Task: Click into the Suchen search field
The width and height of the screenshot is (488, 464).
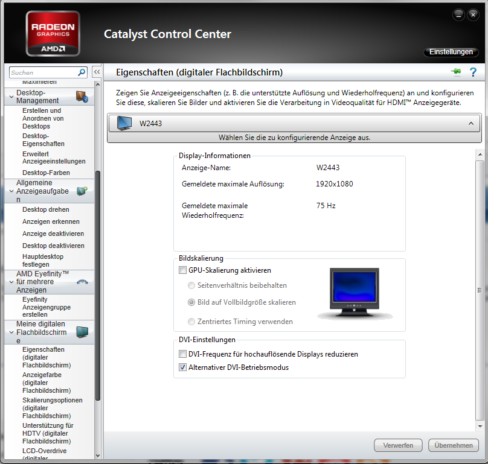Action: tap(43, 72)
